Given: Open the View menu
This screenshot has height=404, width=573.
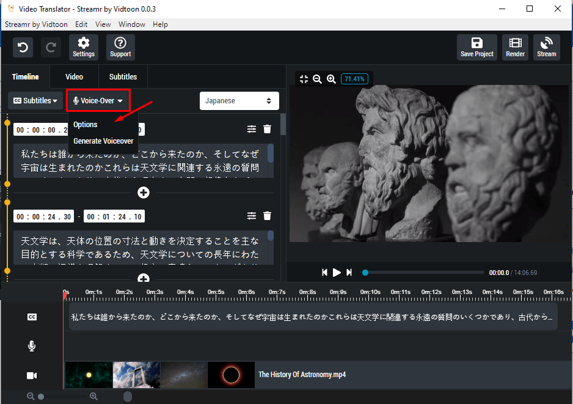Looking at the screenshot, I should (103, 24).
